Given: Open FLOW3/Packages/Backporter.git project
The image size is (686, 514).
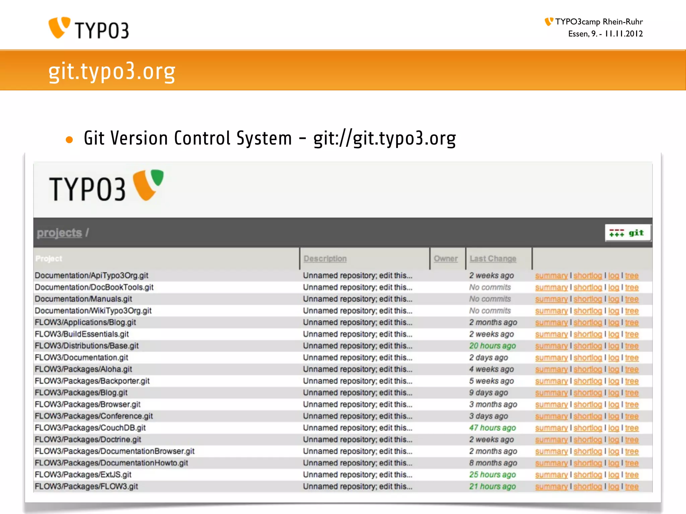Looking at the screenshot, I should (92, 381).
